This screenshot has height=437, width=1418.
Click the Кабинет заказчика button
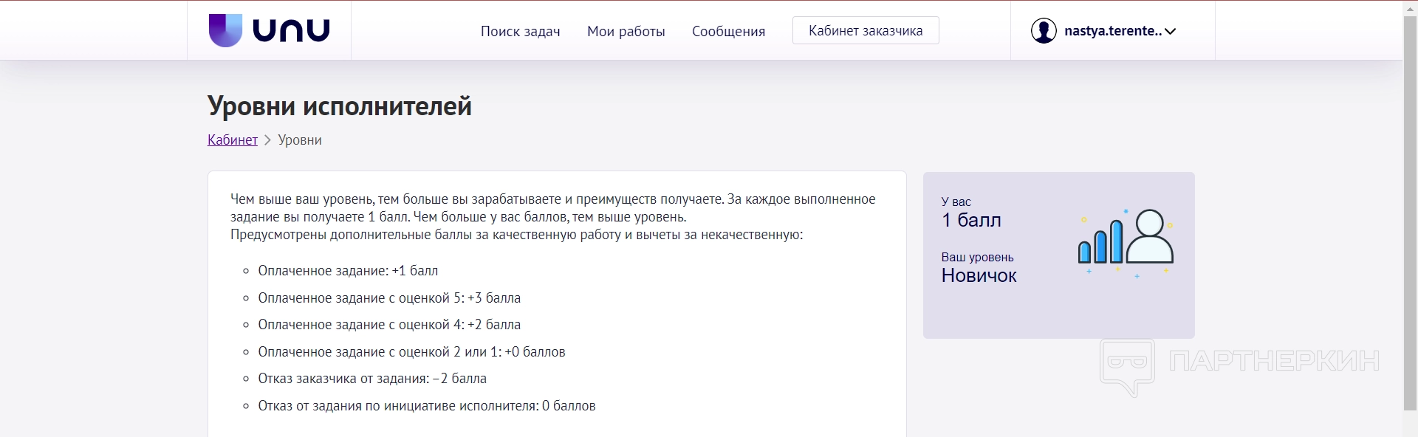866,31
